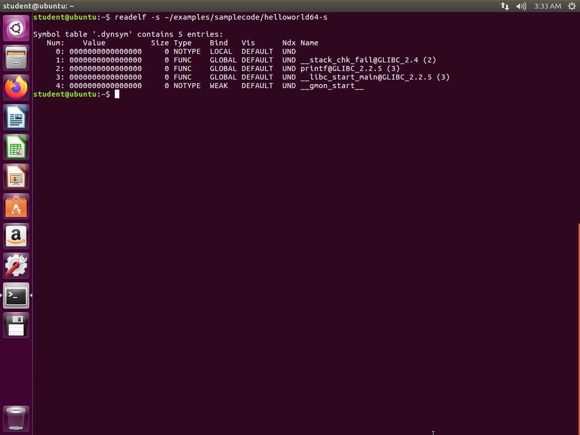Select the Terminal icon in launcher

(x=16, y=296)
